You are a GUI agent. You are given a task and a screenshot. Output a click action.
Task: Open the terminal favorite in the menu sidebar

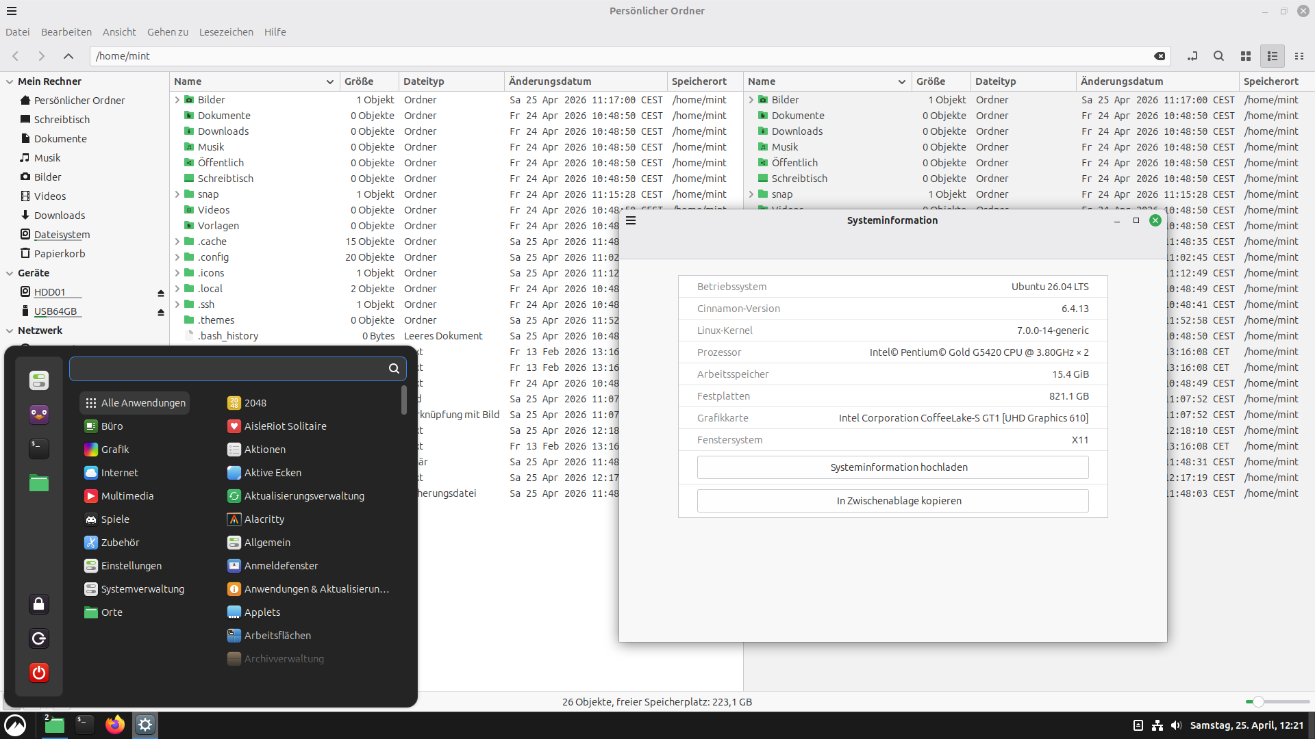pyautogui.click(x=39, y=449)
